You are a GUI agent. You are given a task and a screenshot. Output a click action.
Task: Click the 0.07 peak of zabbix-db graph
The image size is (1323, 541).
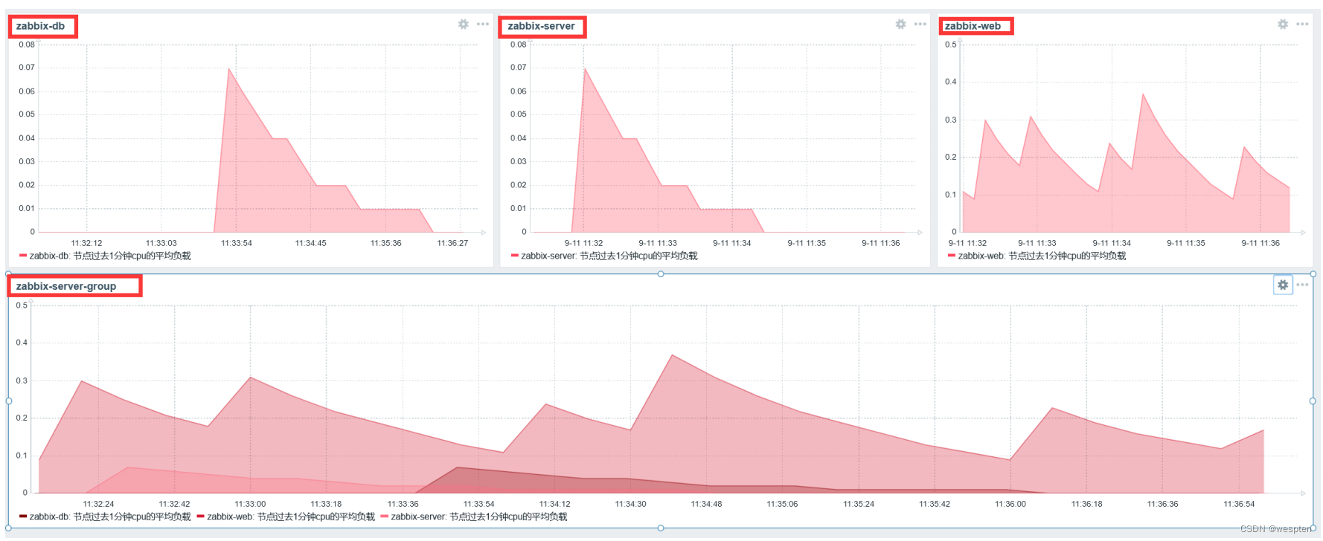pyautogui.click(x=229, y=69)
